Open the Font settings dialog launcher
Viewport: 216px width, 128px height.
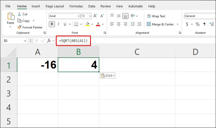click(x=105, y=33)
